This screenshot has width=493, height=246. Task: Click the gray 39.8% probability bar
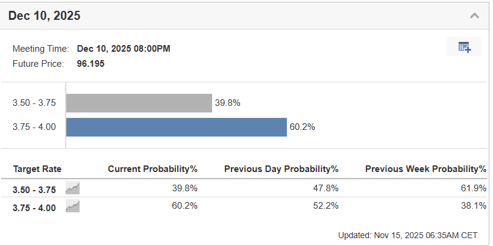(x=139, y=103)
